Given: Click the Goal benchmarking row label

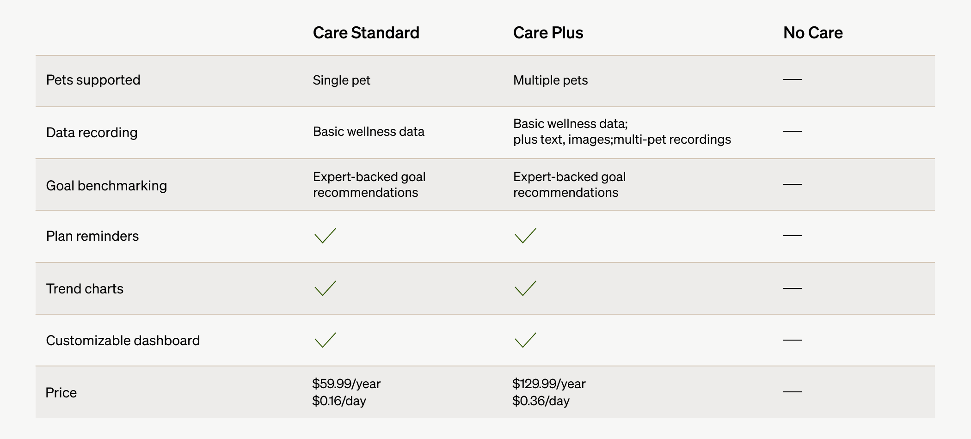Looking at the screenshot, I should click(106, 186).
